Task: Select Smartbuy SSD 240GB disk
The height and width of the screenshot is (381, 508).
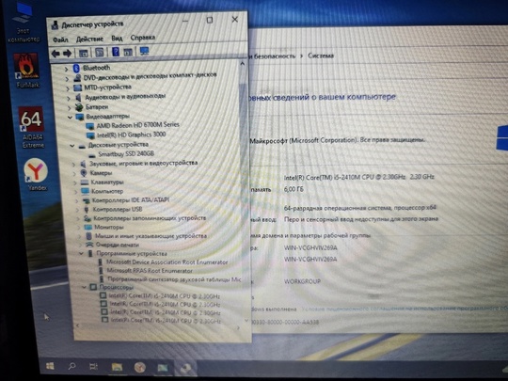Action: click(x=126, y=153)
